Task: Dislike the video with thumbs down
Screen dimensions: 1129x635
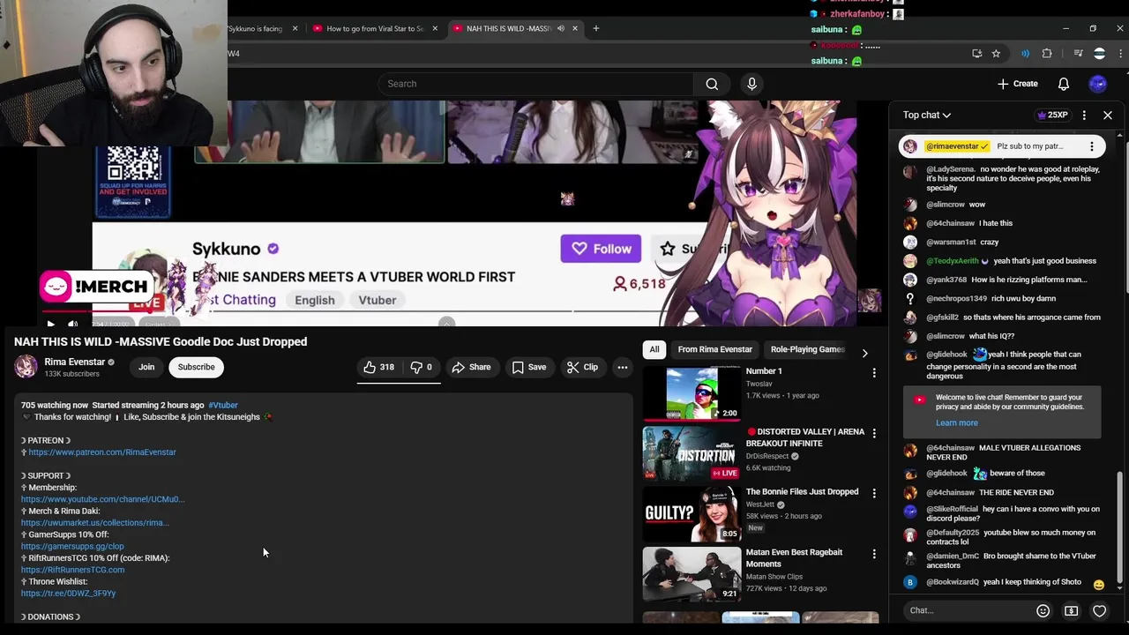Action: click(x=422, y=367)
